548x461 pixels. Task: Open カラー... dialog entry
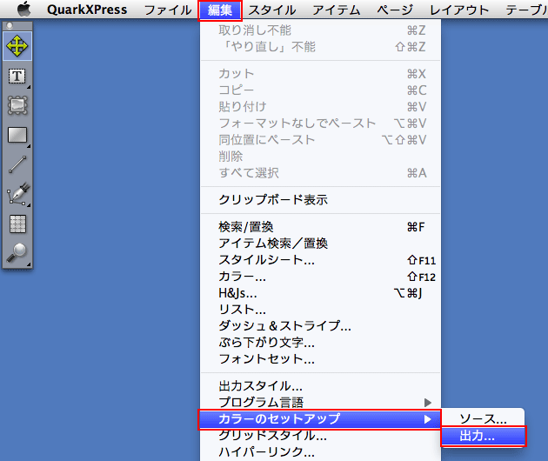click(x=320, y=277)
